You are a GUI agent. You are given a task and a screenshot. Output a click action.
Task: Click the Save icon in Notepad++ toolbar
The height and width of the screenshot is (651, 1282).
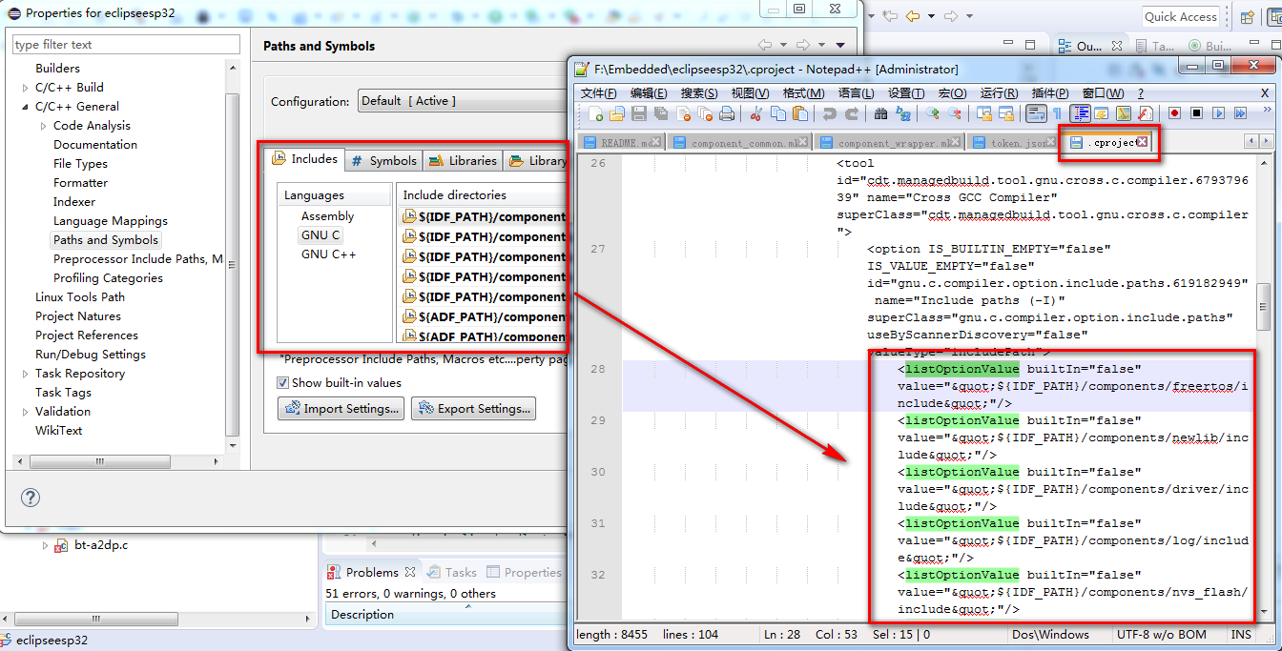pyautogui.click(x=639, y=113)
